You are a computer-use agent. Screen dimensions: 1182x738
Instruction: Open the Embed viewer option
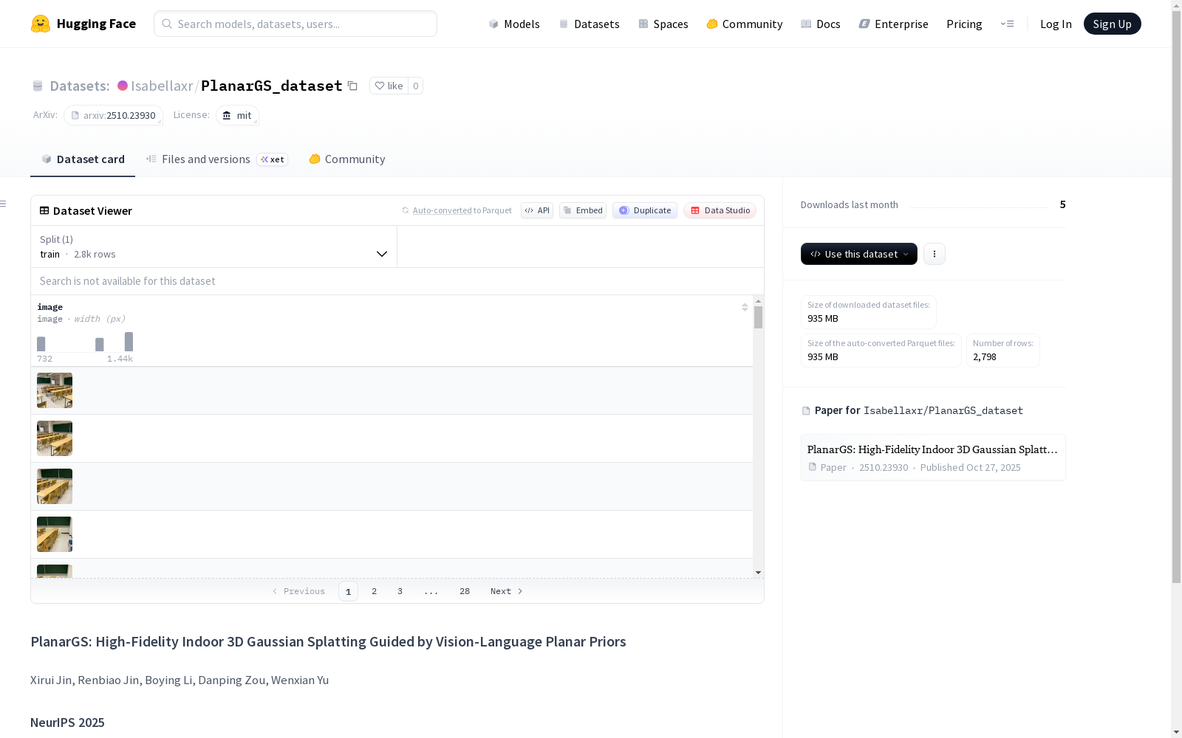[583, 210]
